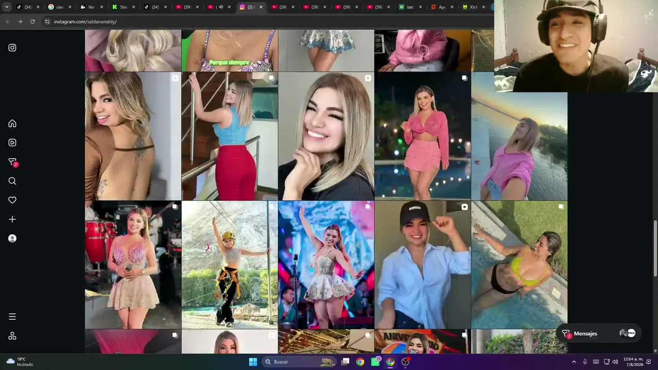Open volume settings in the system tray

[615, 362]
